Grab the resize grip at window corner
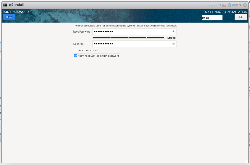The height and width of the screenshot is (165, 250). [246, 161]
